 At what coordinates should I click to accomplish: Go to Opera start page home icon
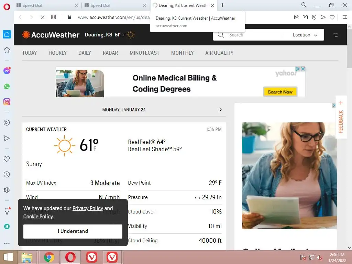[7, 34]
